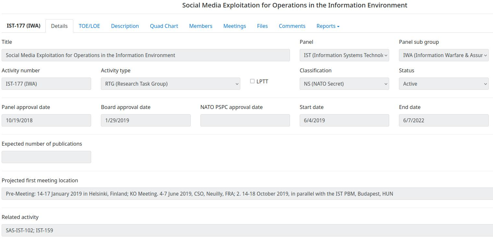This screenshot has width=493, height=242.
Task: Select the Details tab
Action: tap(59, 26)
